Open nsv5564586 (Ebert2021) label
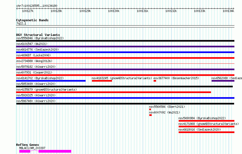Screen dimensions: 242x154 click(167, 107)
